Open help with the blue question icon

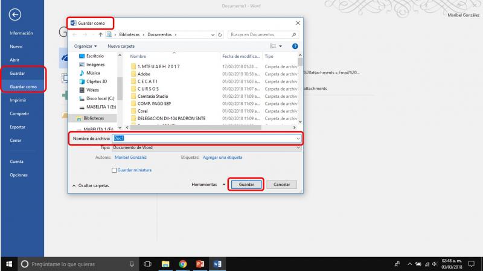click(295, 46)
